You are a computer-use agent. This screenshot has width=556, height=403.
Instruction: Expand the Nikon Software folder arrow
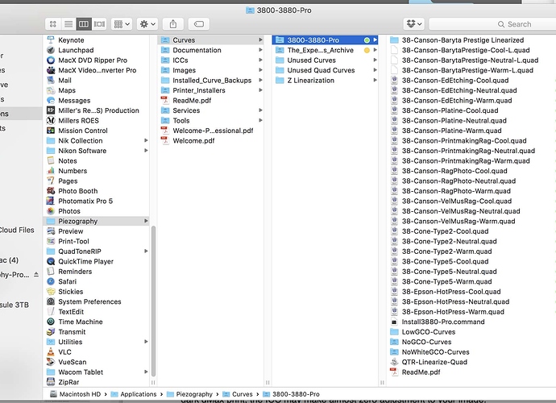point(145,151)
